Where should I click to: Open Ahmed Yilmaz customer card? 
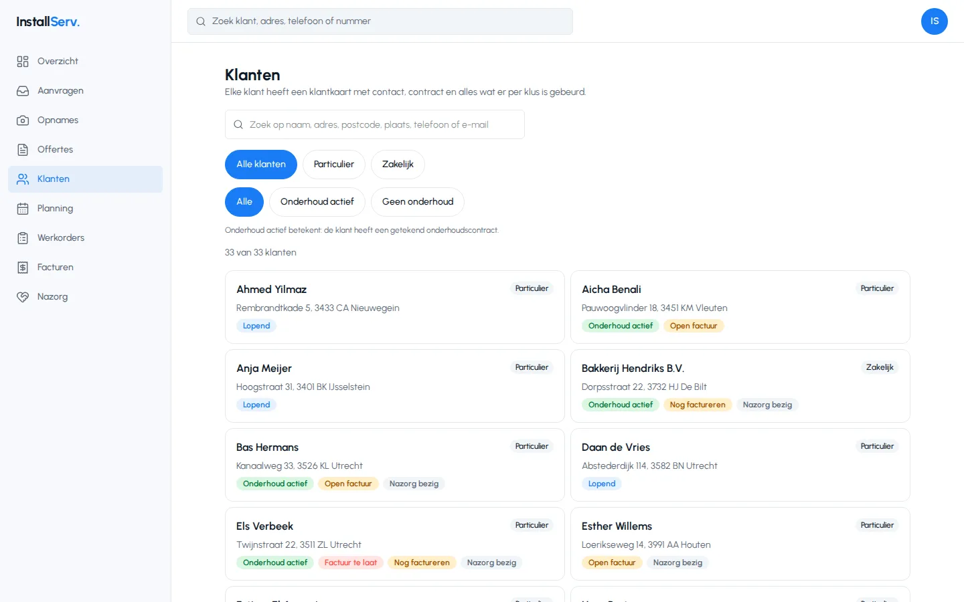click(395, 307)
